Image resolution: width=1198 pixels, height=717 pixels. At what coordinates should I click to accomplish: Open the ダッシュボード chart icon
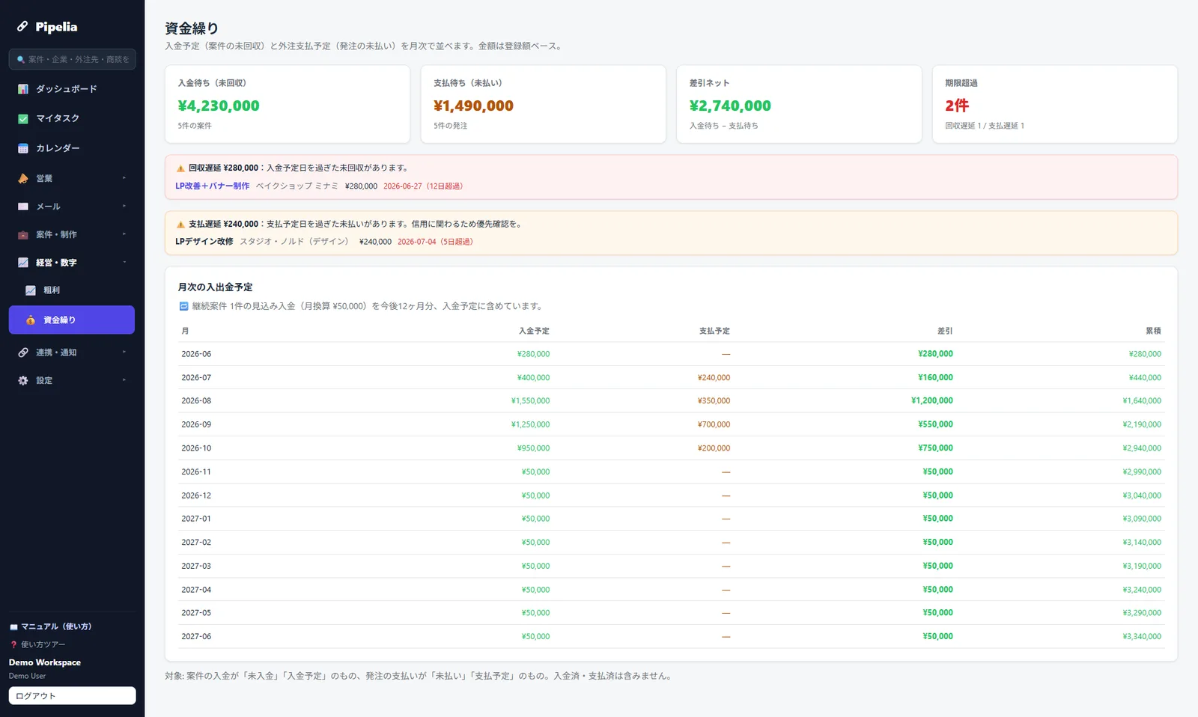(23, 89)
